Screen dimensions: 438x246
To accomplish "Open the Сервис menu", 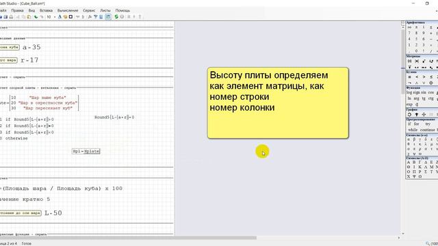I will [x=89, y=10].
